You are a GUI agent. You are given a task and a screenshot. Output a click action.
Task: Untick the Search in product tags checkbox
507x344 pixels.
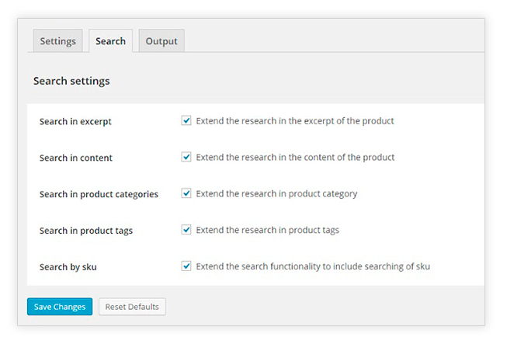[x=186, y=230]
